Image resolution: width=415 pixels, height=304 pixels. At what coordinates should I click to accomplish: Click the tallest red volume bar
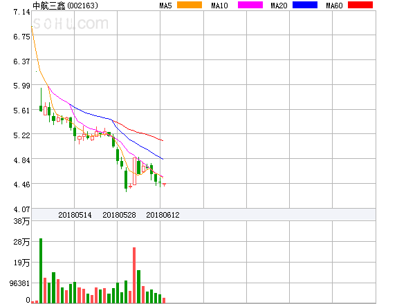click(x=134, y=275)
